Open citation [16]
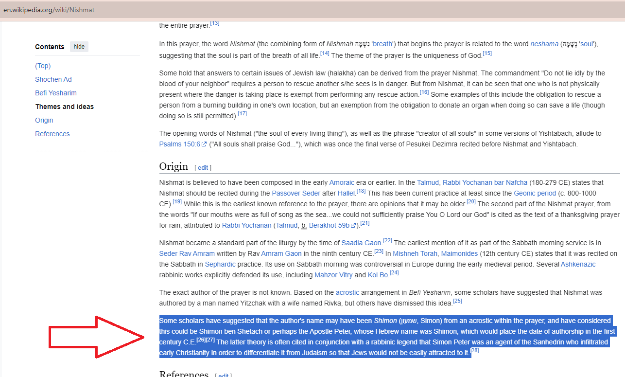The width and height of the screenshot is (625, 377). 424,92
